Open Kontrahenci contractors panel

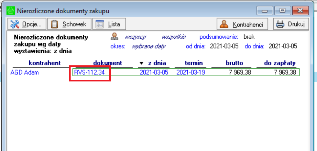[x=244, y=24]
